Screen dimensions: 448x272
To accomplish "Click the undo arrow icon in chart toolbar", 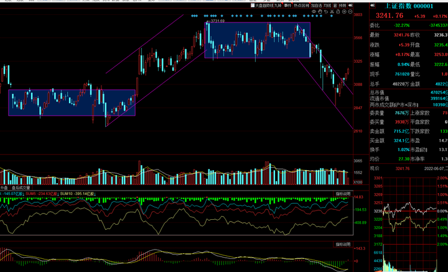I will click(x=326, y=11).
